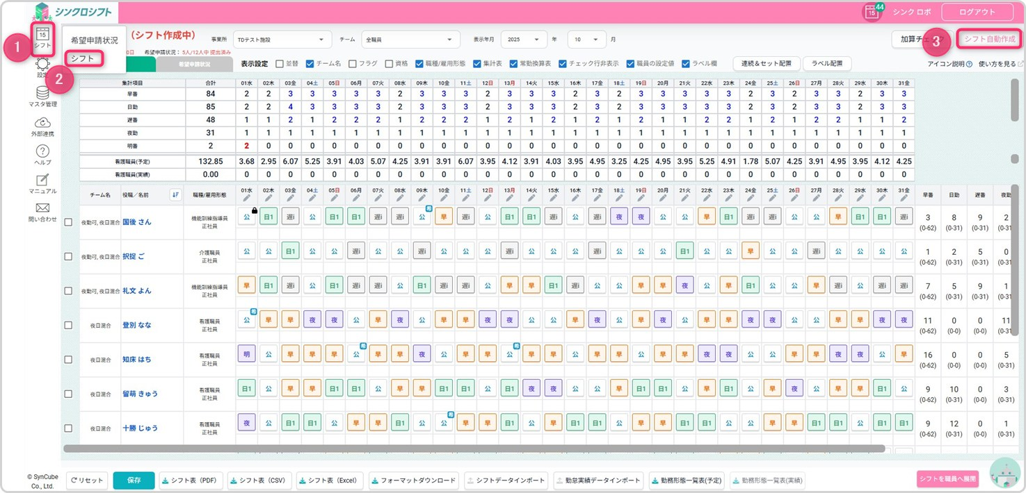
Task: Select the row checkbox for 国後 さん
Action: (68, 222)
